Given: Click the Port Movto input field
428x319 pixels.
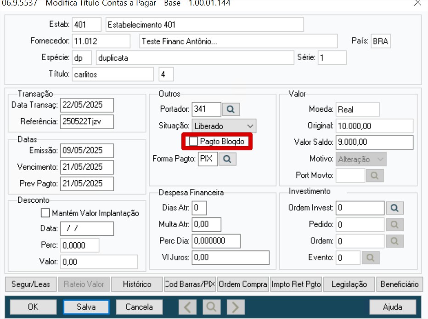Looking at the screenshot, I should click(x=350, y=175).
